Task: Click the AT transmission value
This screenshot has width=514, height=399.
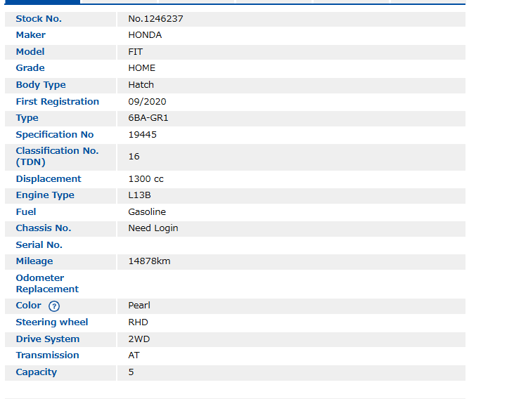Action: point(134,355)
